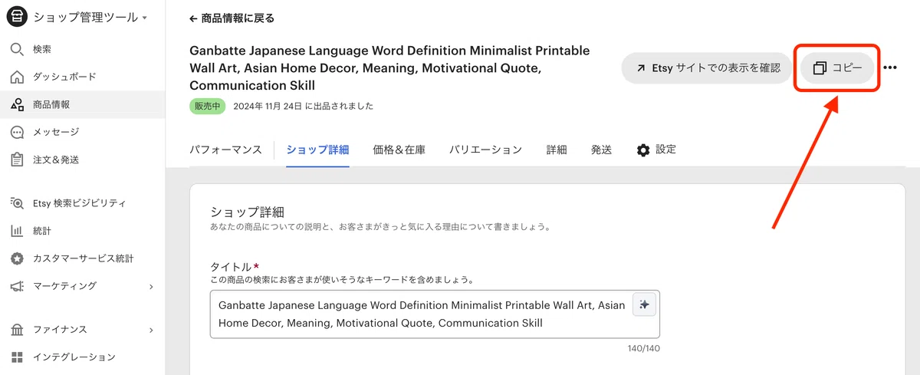Open the ダッシュボード home icon

17,77
